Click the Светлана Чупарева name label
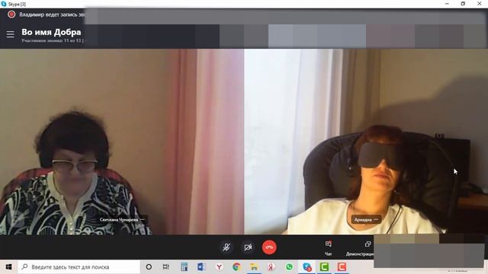Screen dimensions: 488x274 tap(119, 220)
